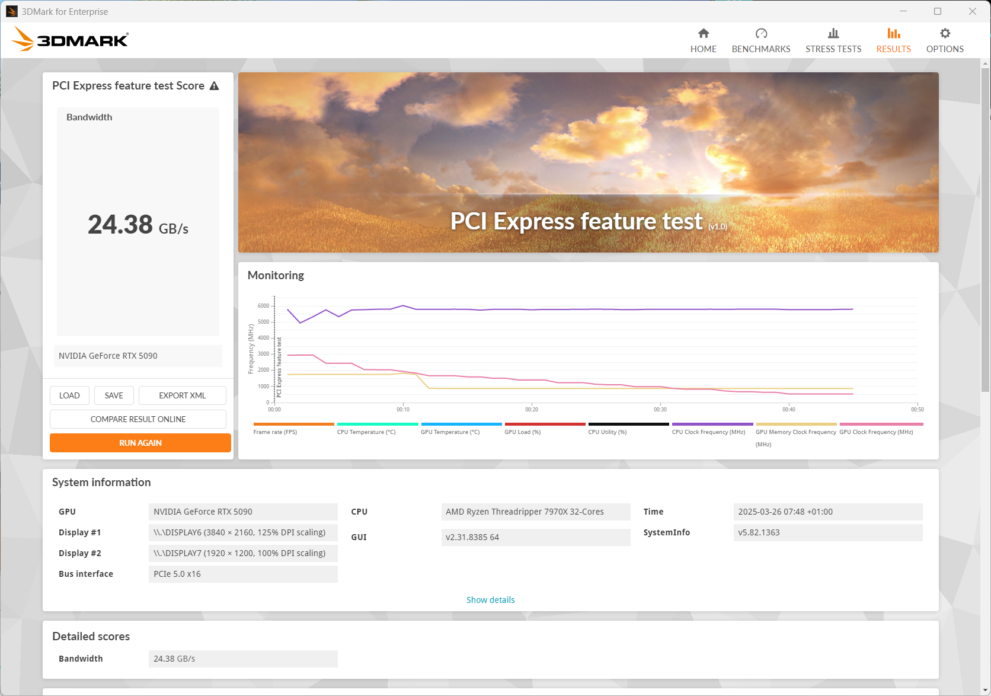Select the HOME menu label
This screenshot has height=696, width=991.
(x=704, y=49)
